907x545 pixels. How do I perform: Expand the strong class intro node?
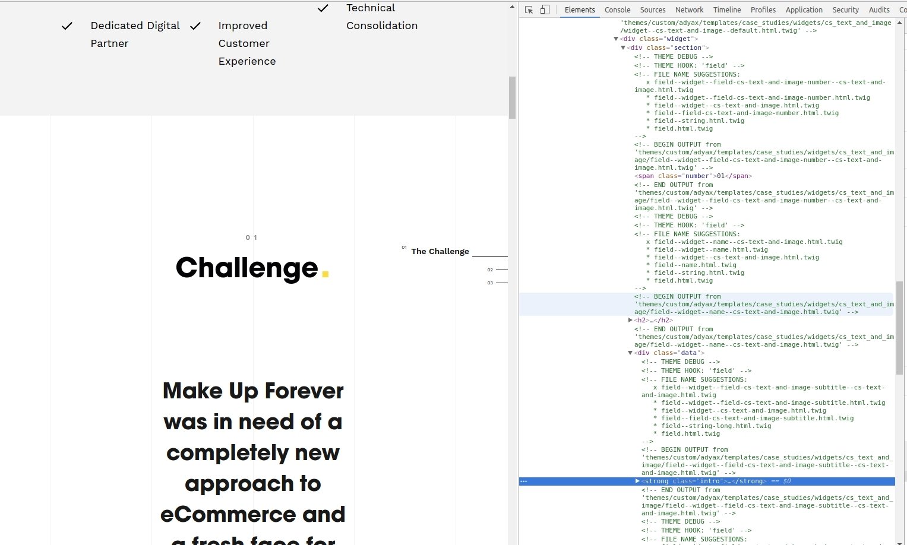pos(637,481)
